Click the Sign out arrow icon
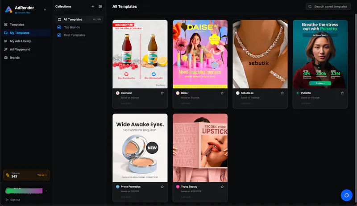The image size is (357, 206). [7, 200]
